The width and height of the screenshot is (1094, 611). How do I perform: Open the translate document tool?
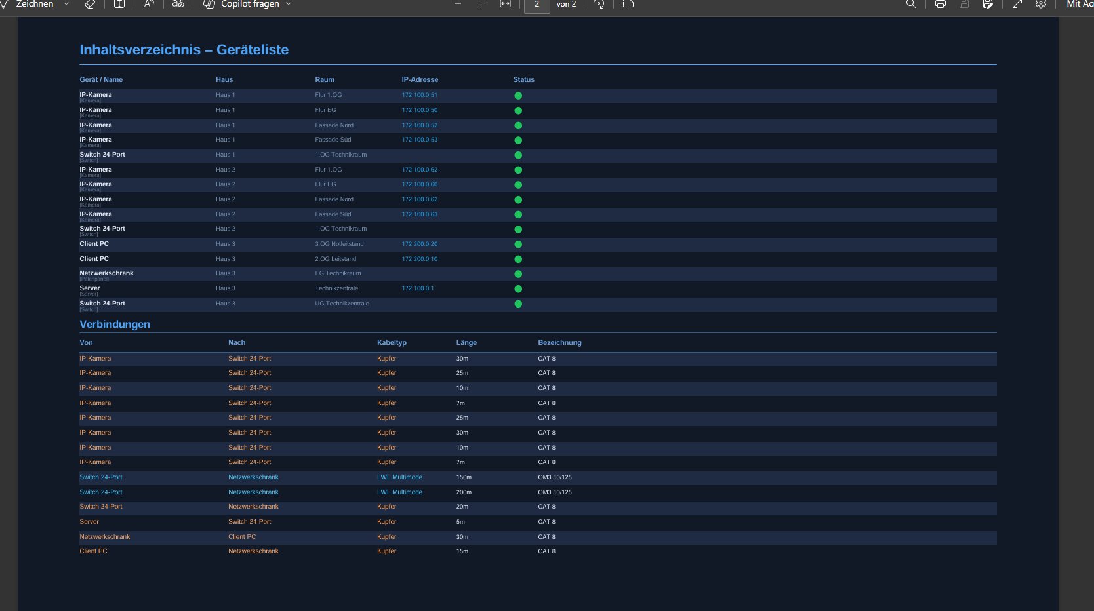178,4
